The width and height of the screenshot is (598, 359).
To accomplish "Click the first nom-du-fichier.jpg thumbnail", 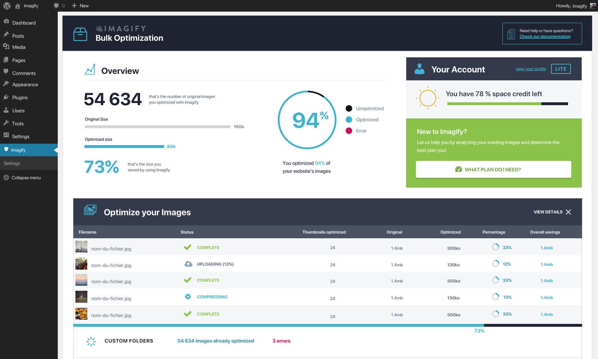I will pos(81,247).
